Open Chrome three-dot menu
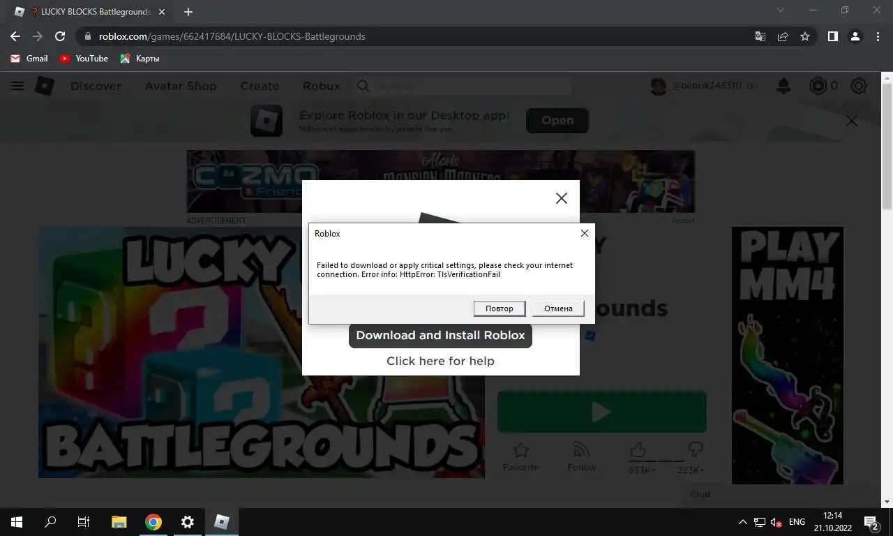 pos(878,36)
